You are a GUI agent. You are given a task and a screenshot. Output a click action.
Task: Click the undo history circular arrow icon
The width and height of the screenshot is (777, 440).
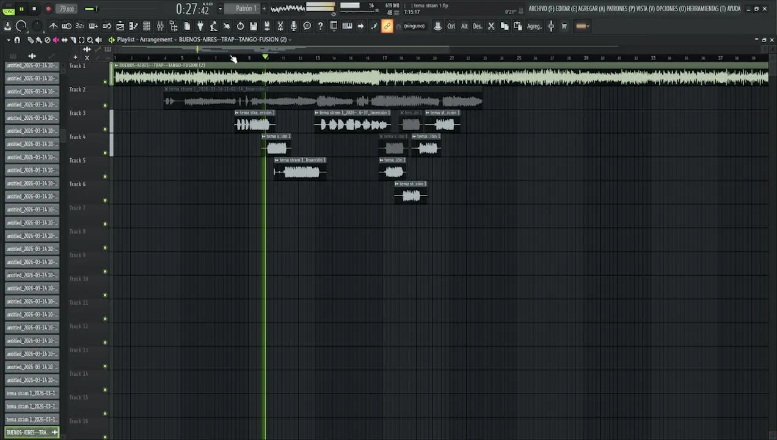point(240,26)
